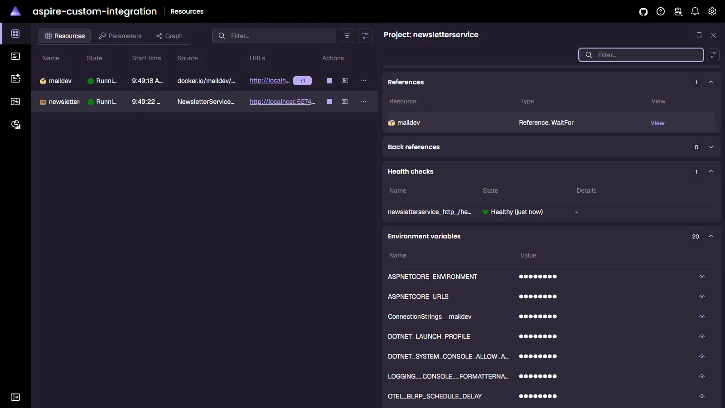The height and width of the screenshot is (408, 725).
Task: Click newsletterservice_http health check name
Action: (x=430, y=212)
